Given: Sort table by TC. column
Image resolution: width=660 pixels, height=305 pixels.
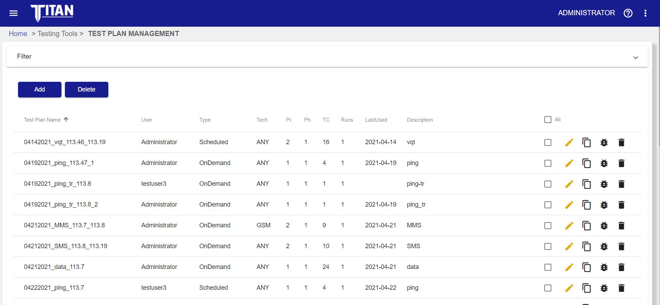Looking at the screenshot, I should click(326, 120).
